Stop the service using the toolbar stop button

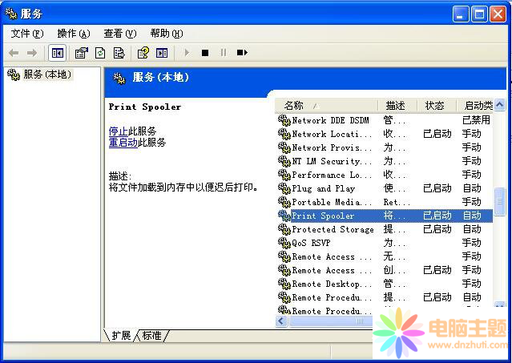(x=205, y=53)
